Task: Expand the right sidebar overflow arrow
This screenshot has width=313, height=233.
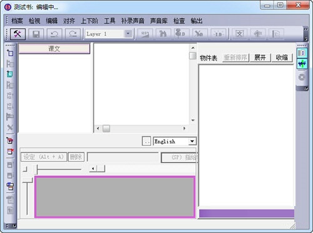Action: click(306, 89)
